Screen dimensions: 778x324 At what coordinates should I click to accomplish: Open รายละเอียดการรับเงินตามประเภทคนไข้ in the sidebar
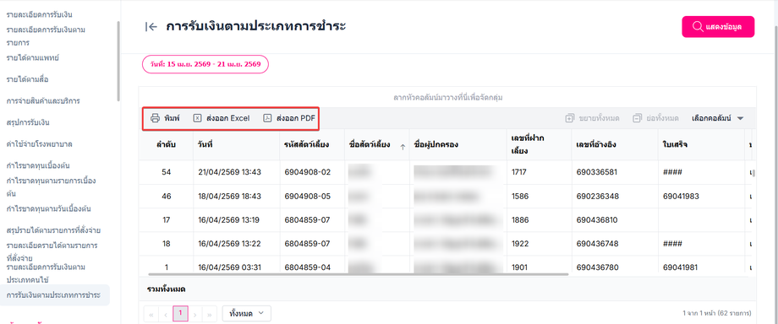[46, 273]
